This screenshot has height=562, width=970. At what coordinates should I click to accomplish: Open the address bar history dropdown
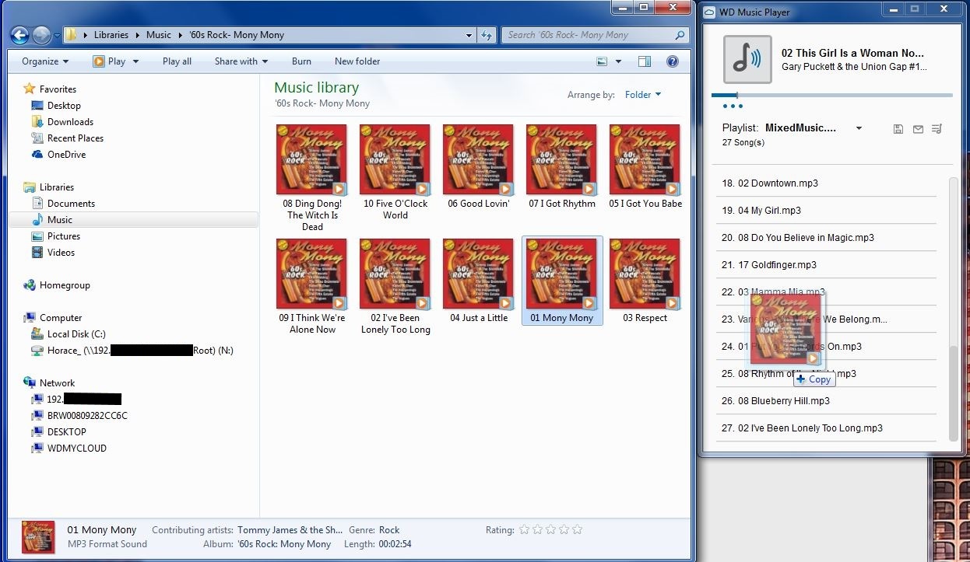pyautogui.click(x=469, y=35)
